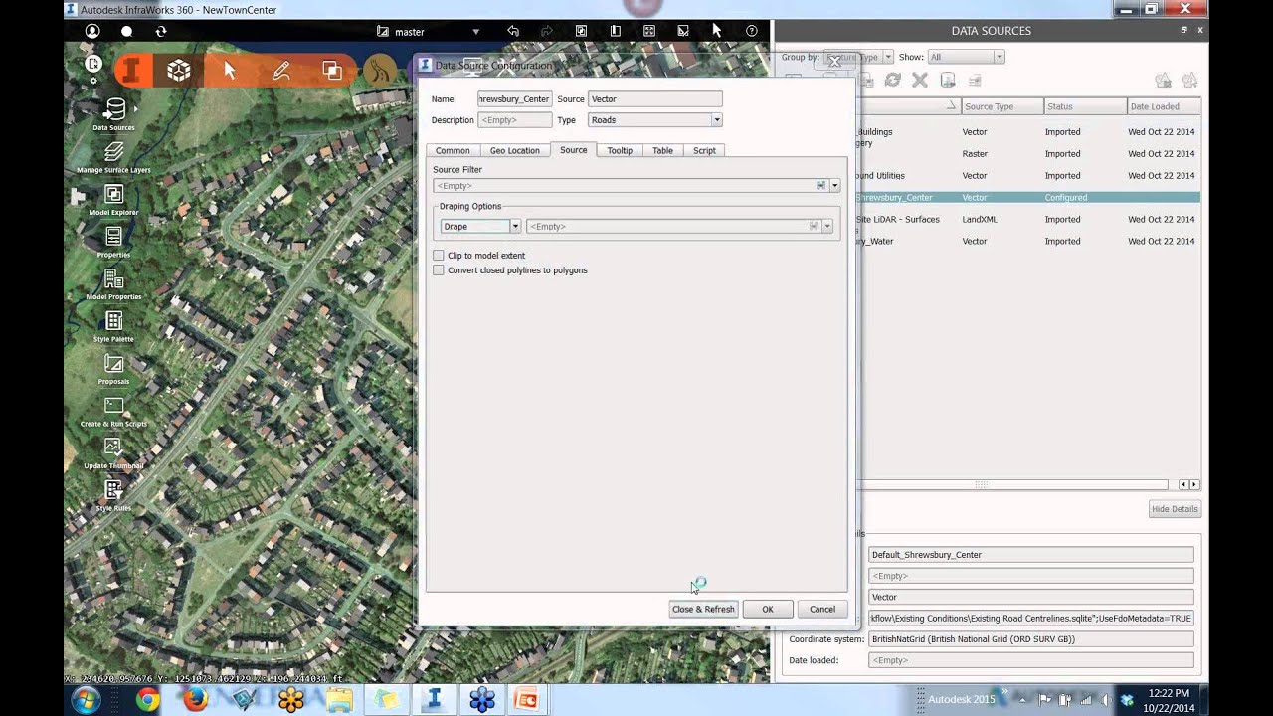This screenshot has width=1273, height=716.
Task: Click the Hide Details button
Action: 1175,508
